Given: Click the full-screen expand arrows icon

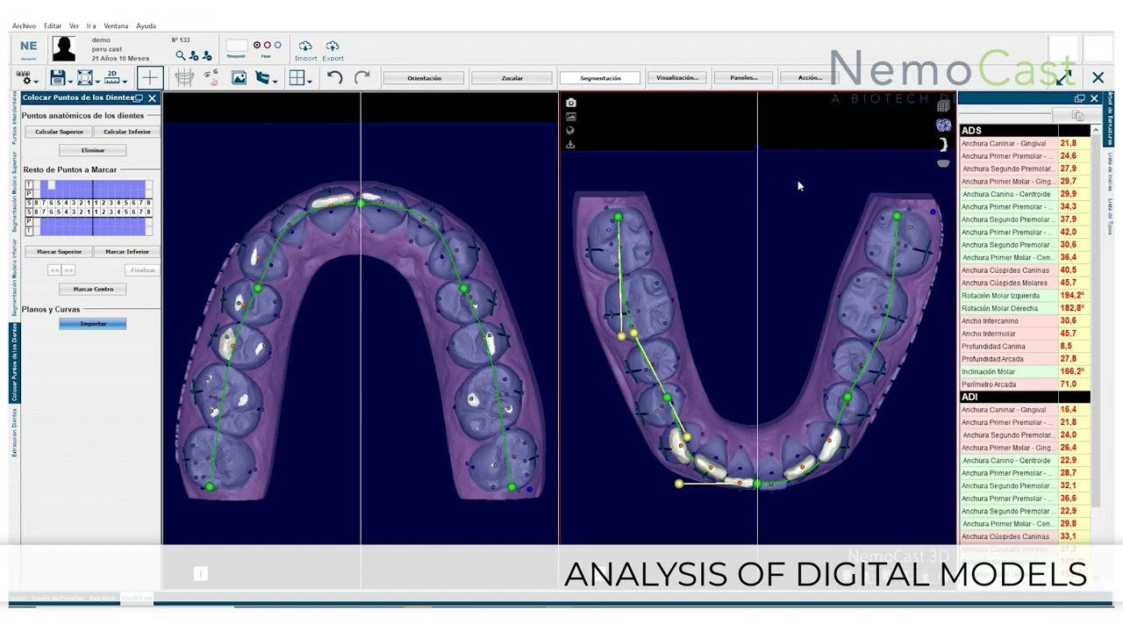Looking at the screenshot, I should (1065, 77).
